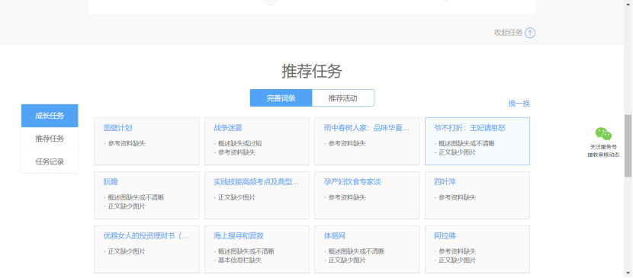This screenshot has height=278, width=633.
Task: Switch to the 完善词条 tab
Action: [281, 98]
